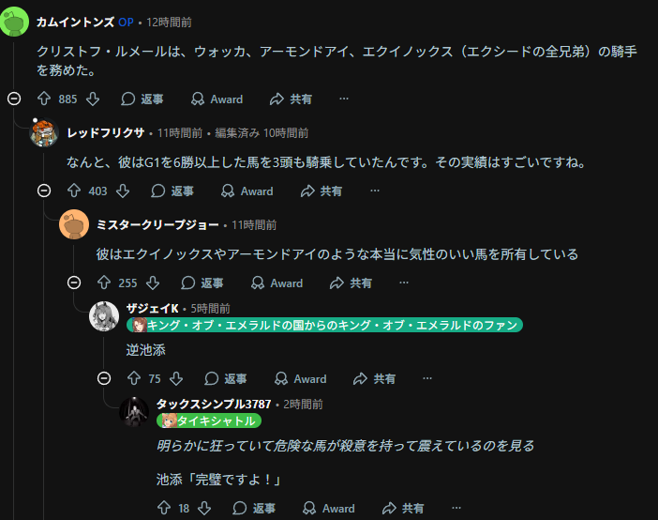Open タックスシンプル3787's profile

213,404
